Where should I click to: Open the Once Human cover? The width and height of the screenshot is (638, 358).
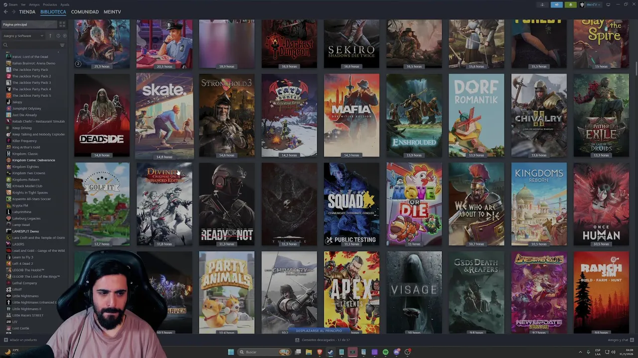tap(601, 204)
